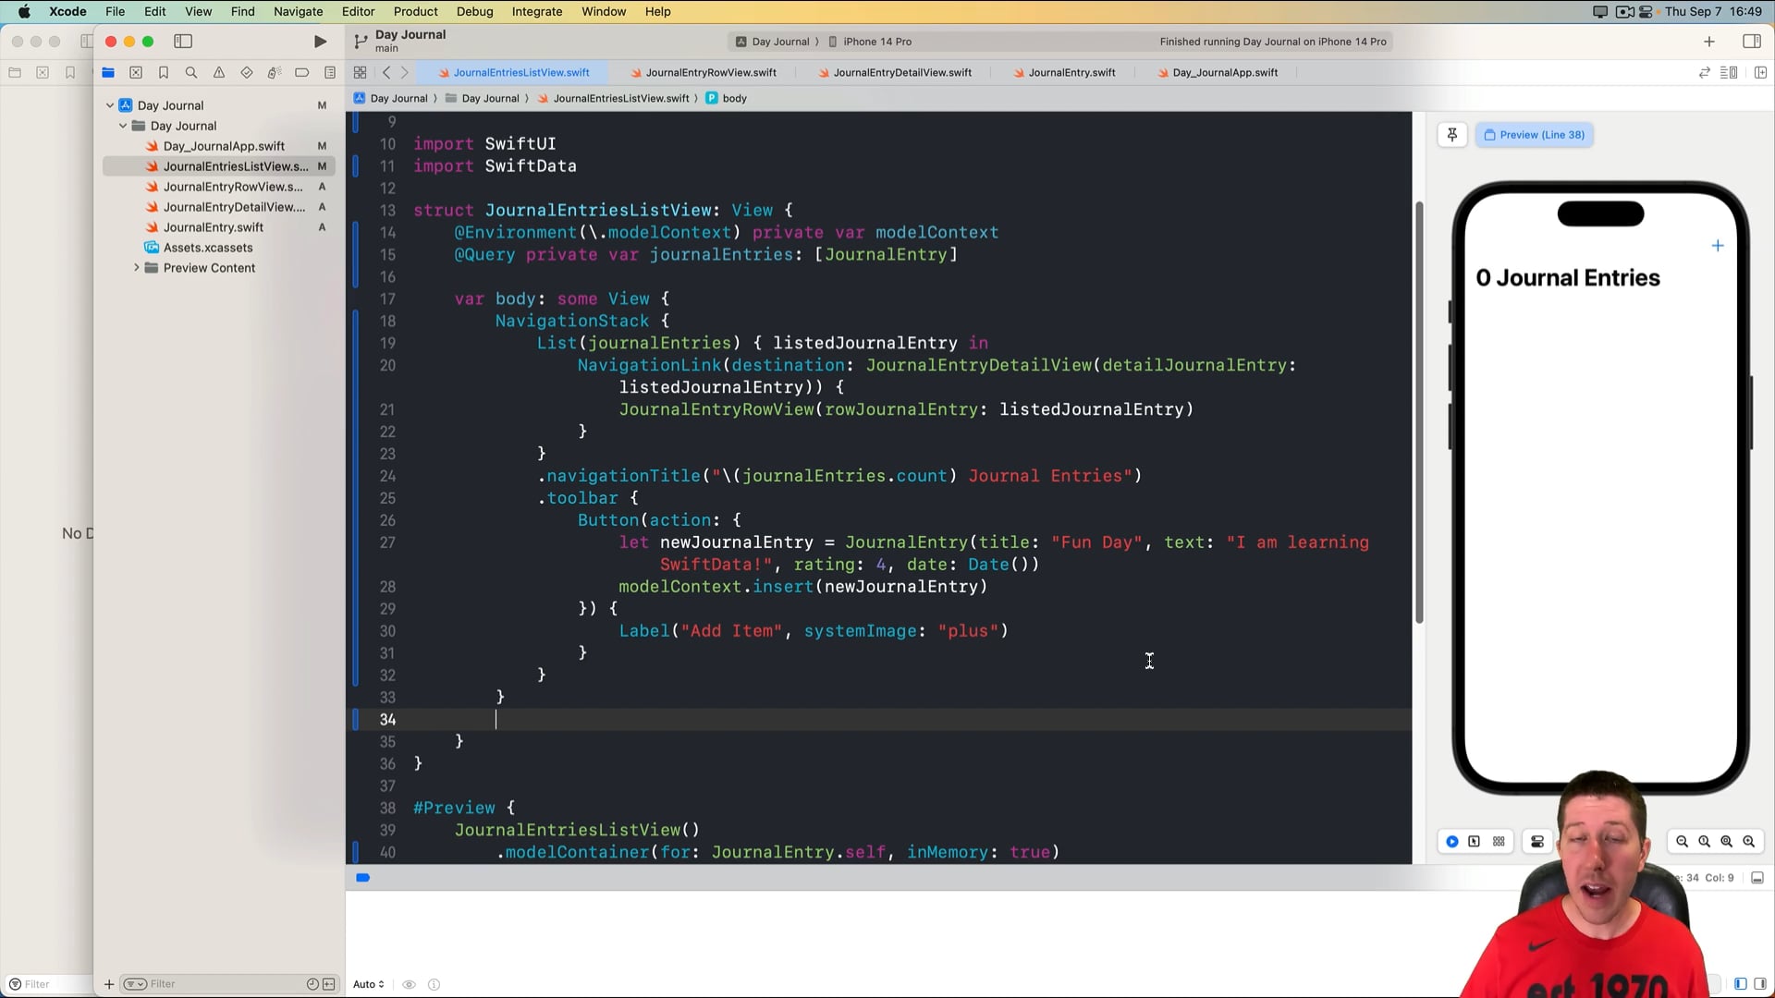Run the Day Journal app with play button
This screenshot has height=998, width=1775.
coord(320,42)
